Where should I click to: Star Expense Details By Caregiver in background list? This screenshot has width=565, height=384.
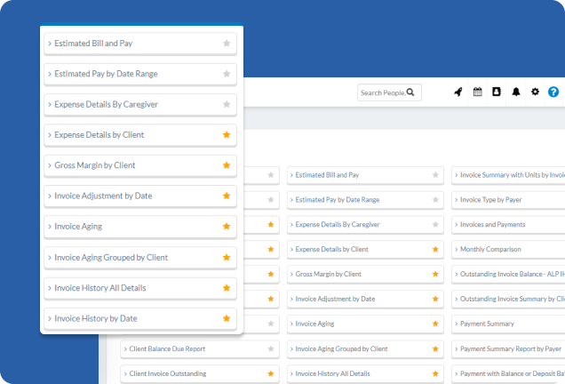coord(435,224)
